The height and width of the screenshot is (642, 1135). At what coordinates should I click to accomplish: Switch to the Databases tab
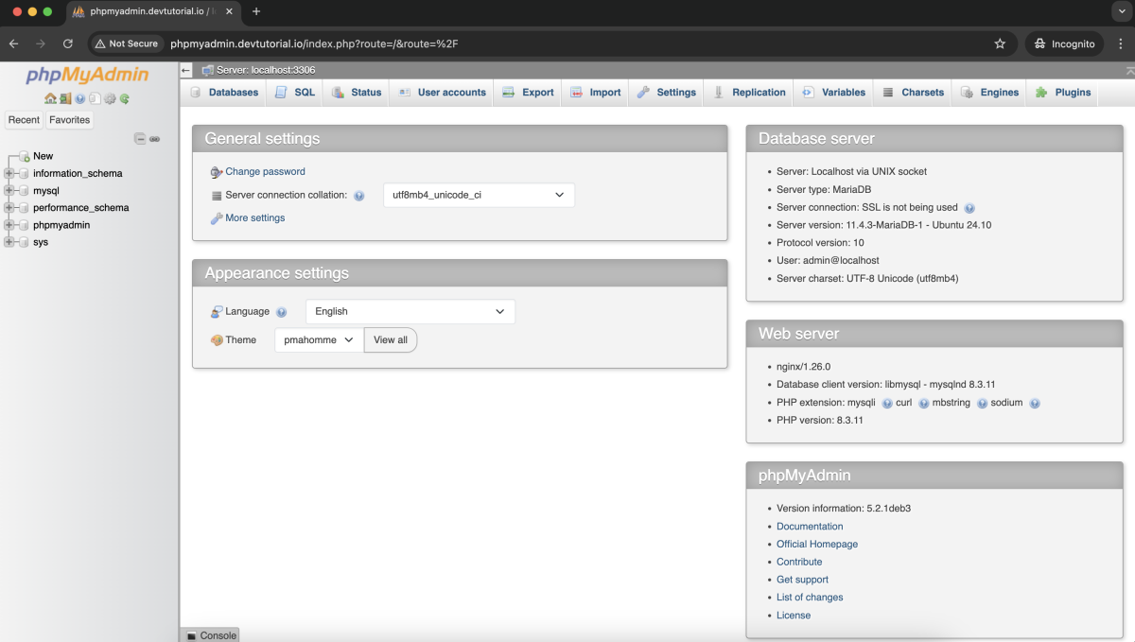click(224, 93)
